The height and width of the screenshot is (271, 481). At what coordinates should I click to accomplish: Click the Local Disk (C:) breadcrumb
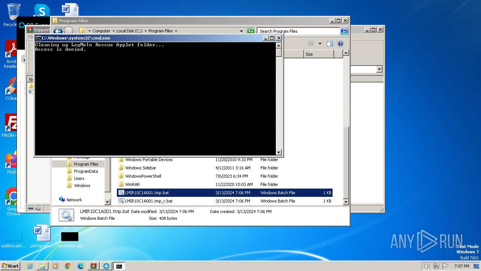click(129, 31)
